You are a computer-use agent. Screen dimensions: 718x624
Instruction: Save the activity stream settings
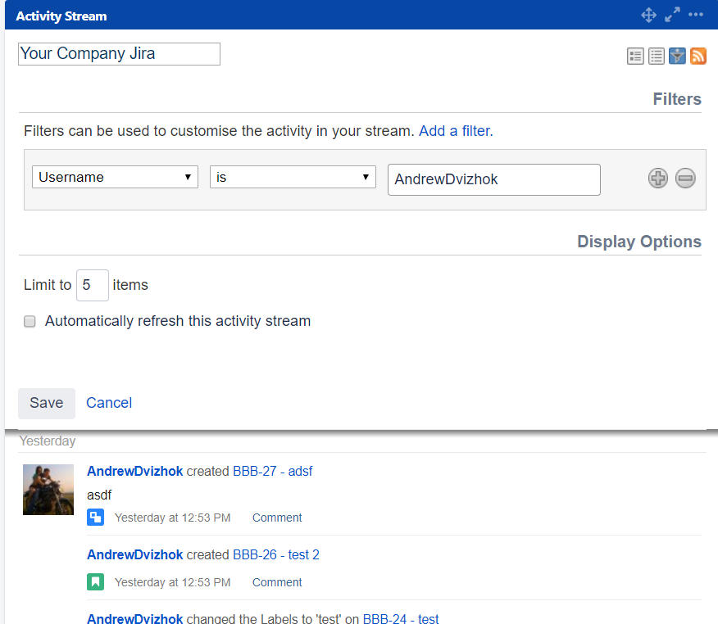point(47,403)
